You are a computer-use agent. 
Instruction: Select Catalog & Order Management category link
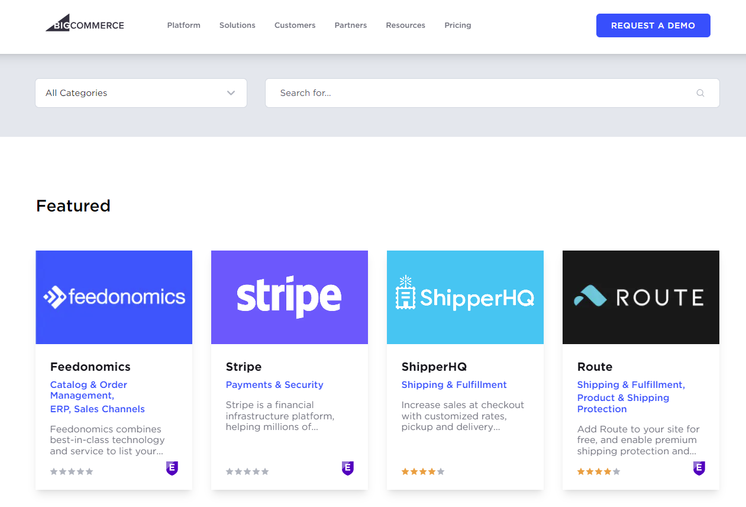pyautogui.click(x=89, y=390)
